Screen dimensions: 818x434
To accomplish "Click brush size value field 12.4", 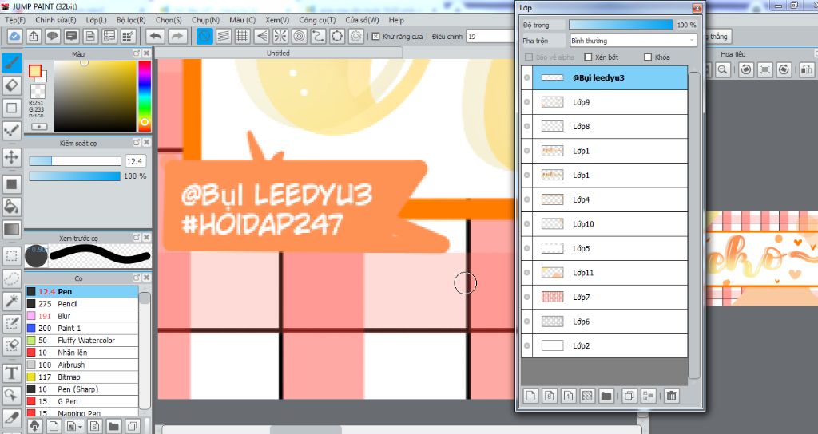I will [135, 161].
